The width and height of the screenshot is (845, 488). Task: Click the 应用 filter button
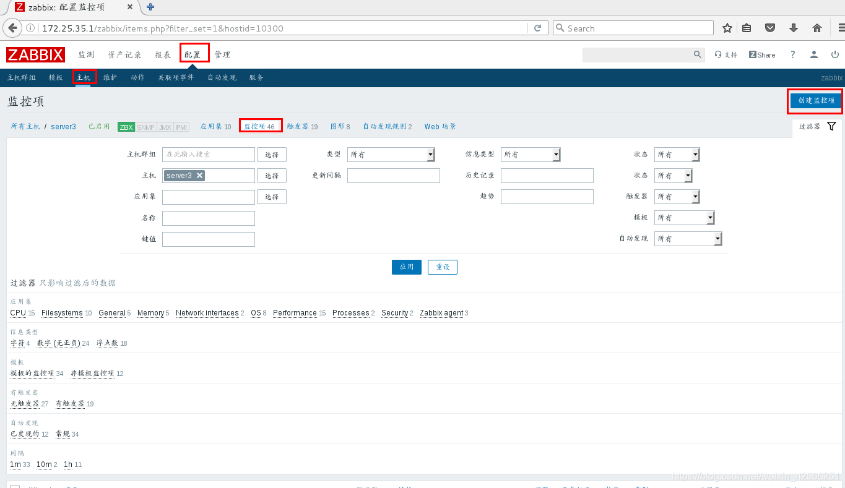click(407, 267)
